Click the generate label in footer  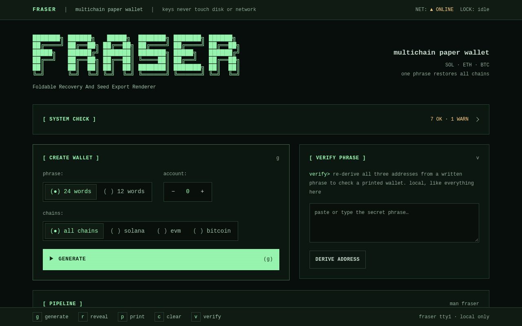click(57, 317)
